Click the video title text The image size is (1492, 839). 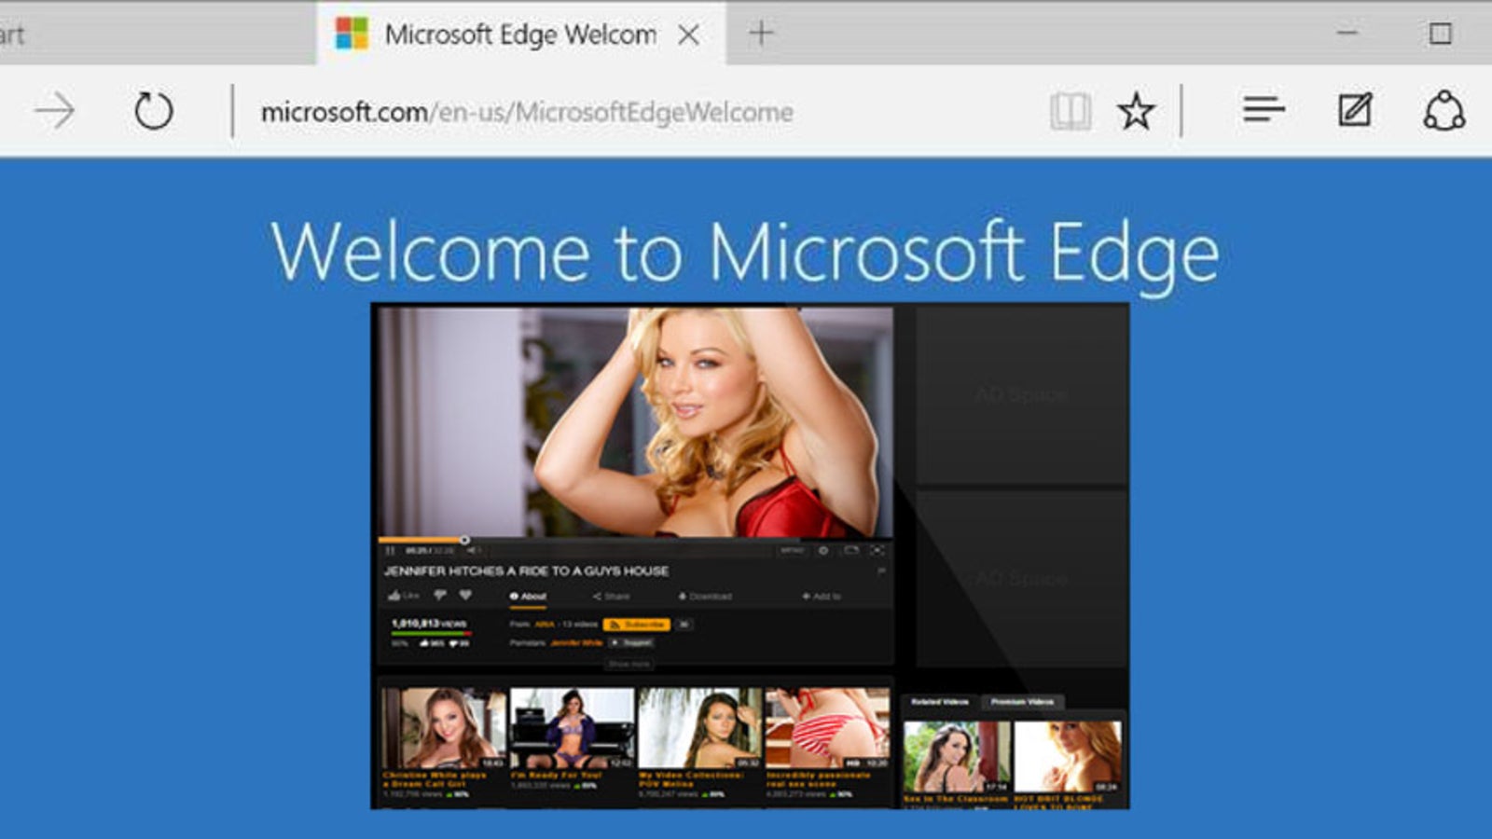(x=527, y=571)
